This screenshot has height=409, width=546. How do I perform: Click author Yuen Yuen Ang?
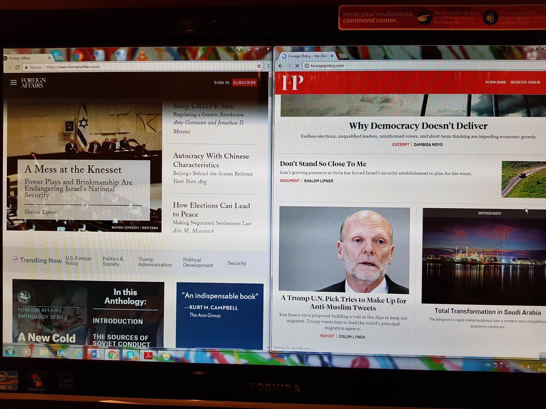click(x=190, y=181)
